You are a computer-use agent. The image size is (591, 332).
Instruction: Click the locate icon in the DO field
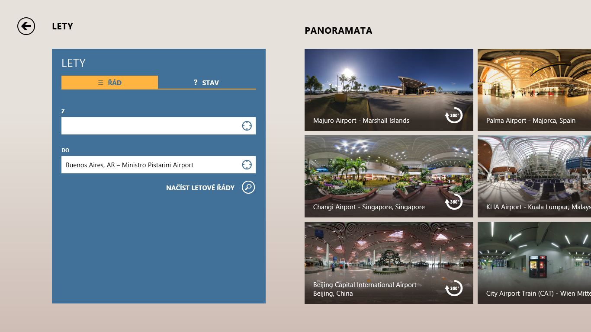point(247,165)
